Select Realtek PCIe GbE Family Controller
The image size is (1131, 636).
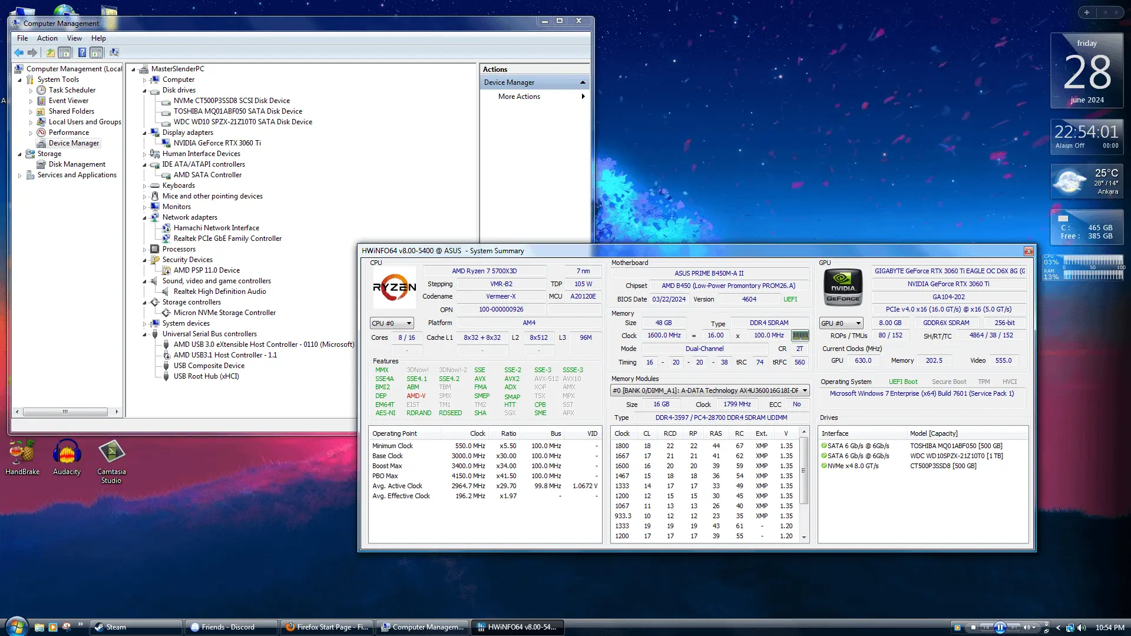click(227, 238)
